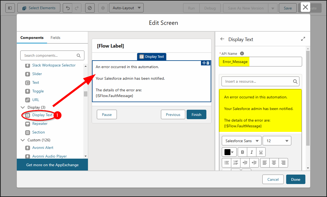The height and width of the screenshot is (197, 327).
Task: Center align the display text
Action: click(x=274, y=163)
